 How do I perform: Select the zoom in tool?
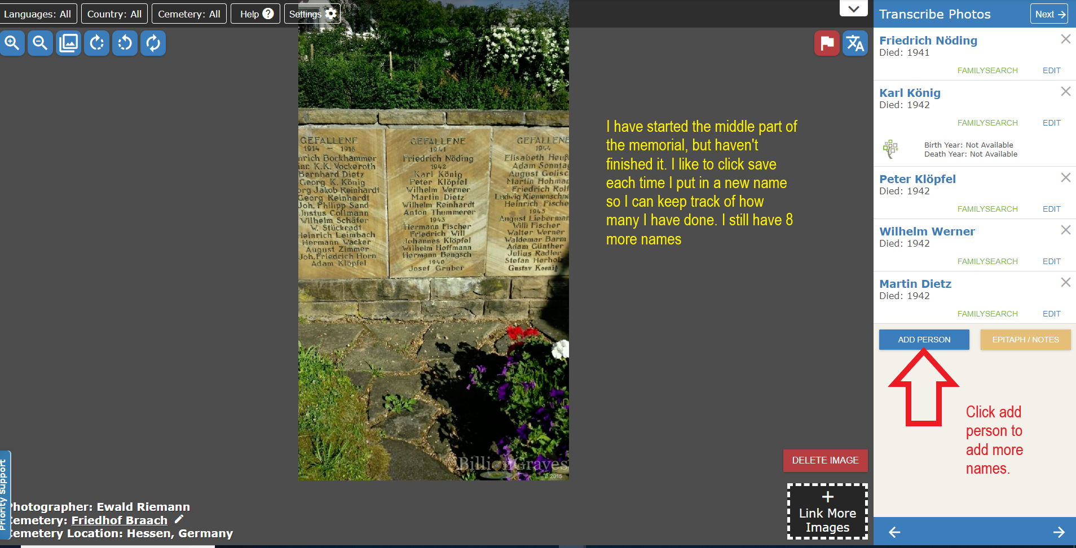point(12,43)
